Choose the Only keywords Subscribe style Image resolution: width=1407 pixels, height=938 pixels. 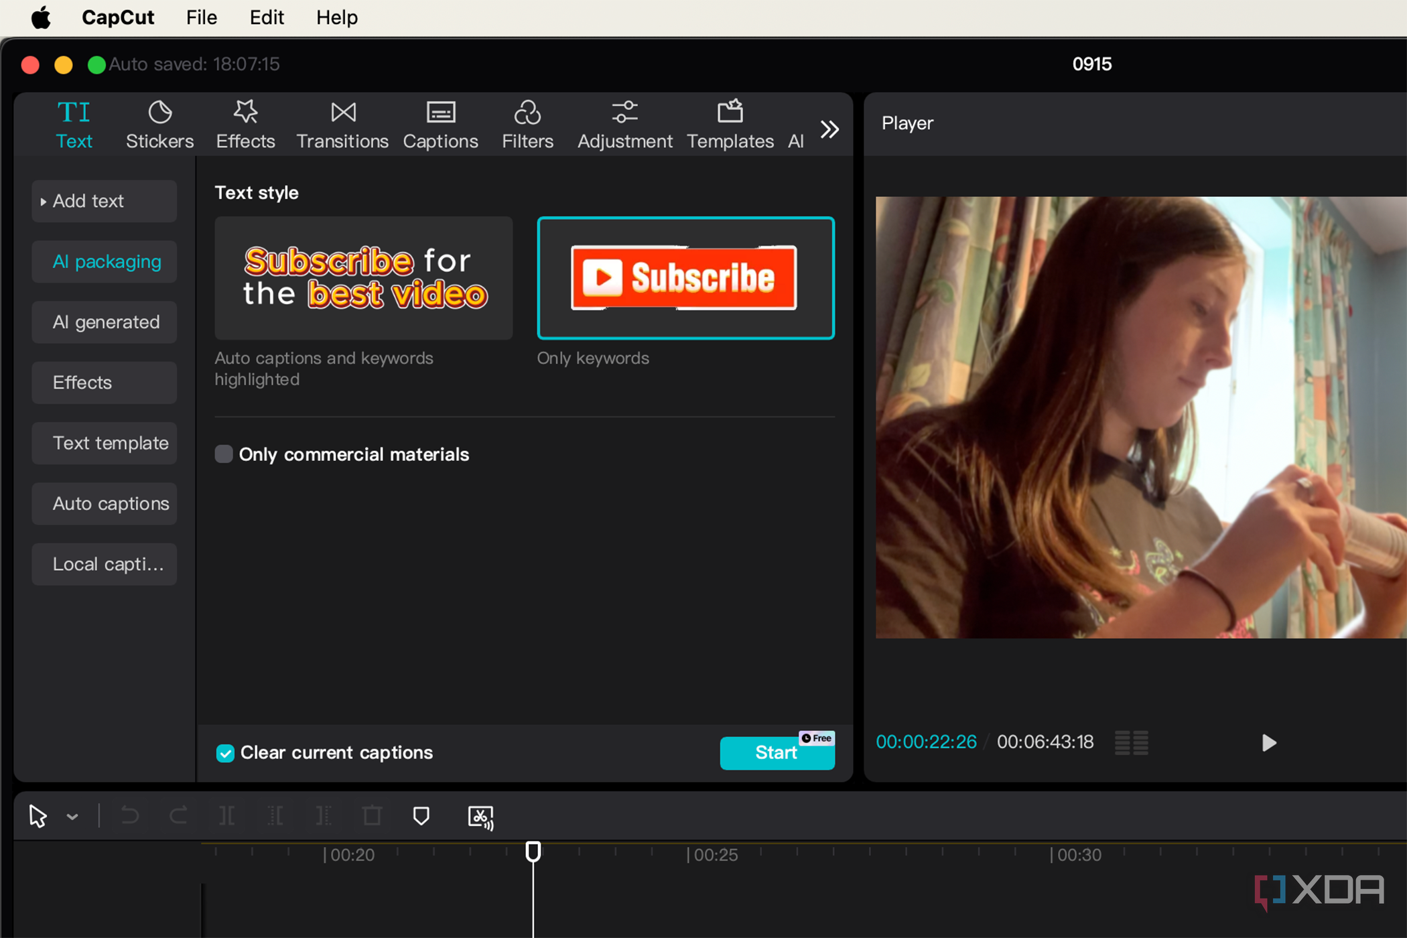click(x=685, y=277)
